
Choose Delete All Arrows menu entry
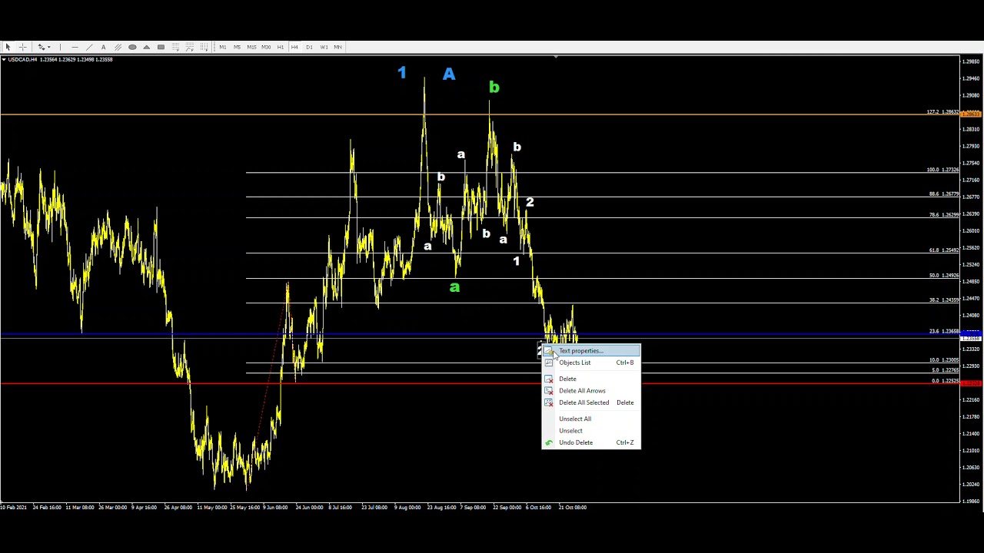pyautogui.click(x=590, y=391)
